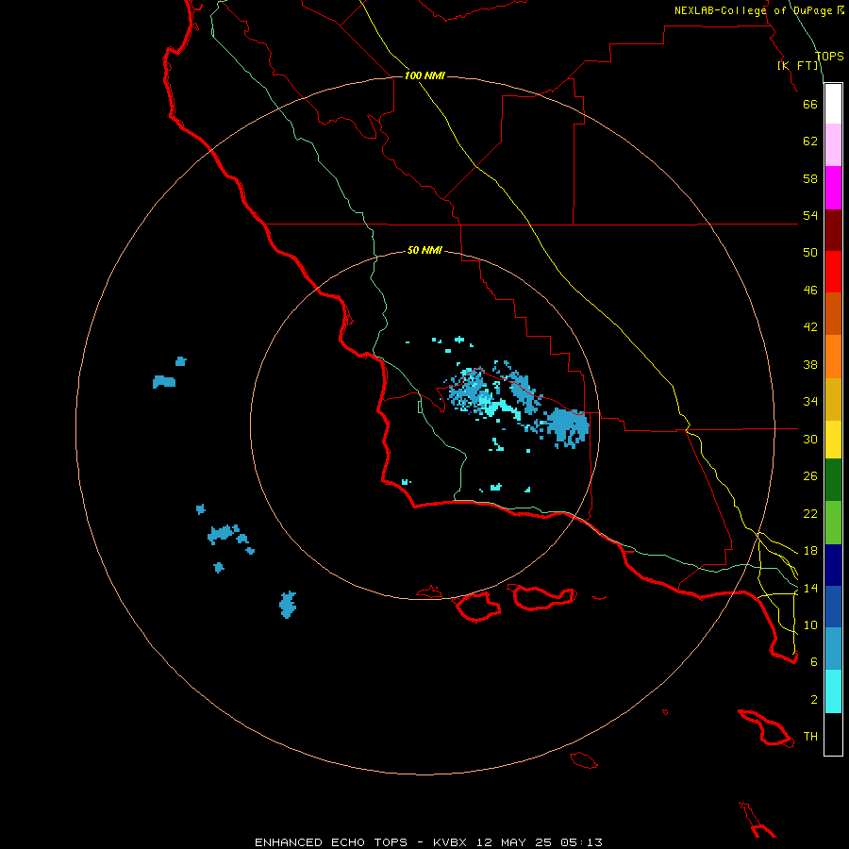This screenshot has width=849, height=849.
Task: Click the "30" legend value
Action: [x=810, y=439]
